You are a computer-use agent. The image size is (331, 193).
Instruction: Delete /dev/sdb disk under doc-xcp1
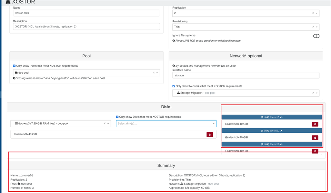315,124
